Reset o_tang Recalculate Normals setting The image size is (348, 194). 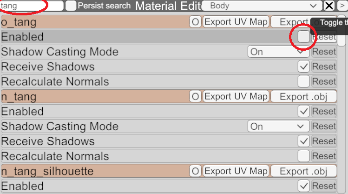(324, 81)
